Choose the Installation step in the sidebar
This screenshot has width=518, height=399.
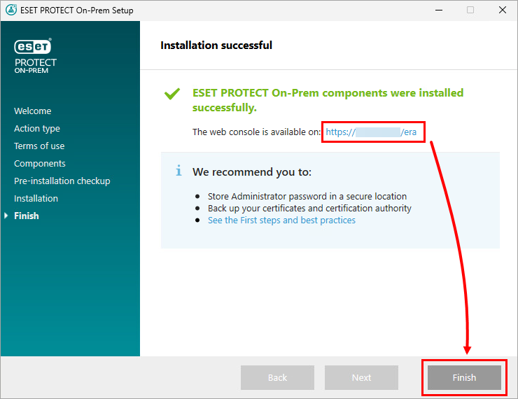click(x=36, y=199)
